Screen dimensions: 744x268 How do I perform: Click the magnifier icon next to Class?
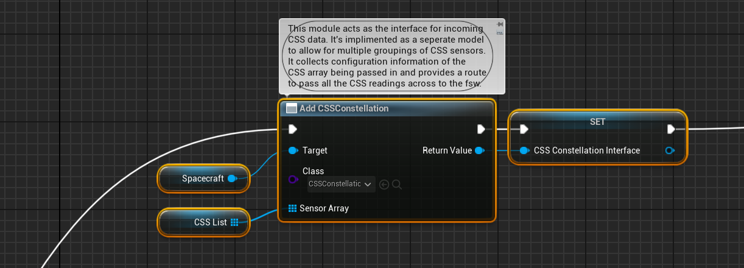pyautogui.click(x=397, y=184)
